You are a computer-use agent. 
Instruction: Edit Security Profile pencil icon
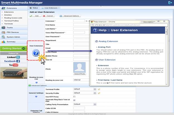(x=99, y=93)
